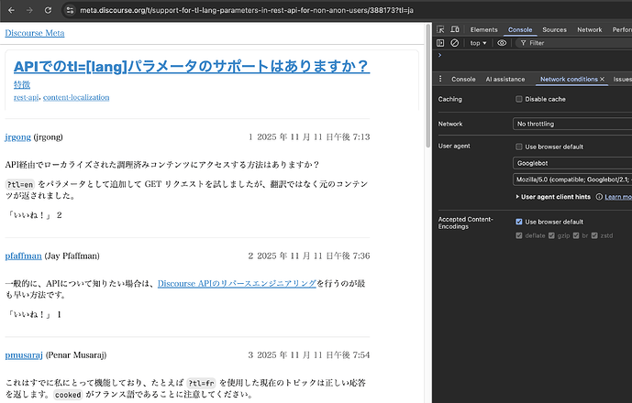
Task: Switch to the main Console tab
Action: (520, 30)
